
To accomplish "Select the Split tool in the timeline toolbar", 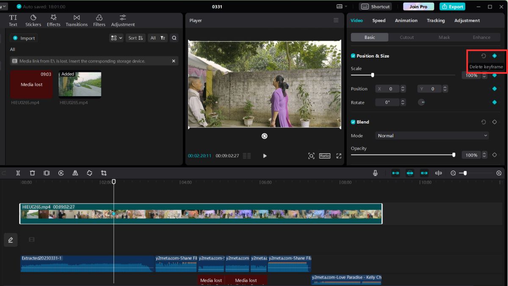I will click(x=17, y=173).
